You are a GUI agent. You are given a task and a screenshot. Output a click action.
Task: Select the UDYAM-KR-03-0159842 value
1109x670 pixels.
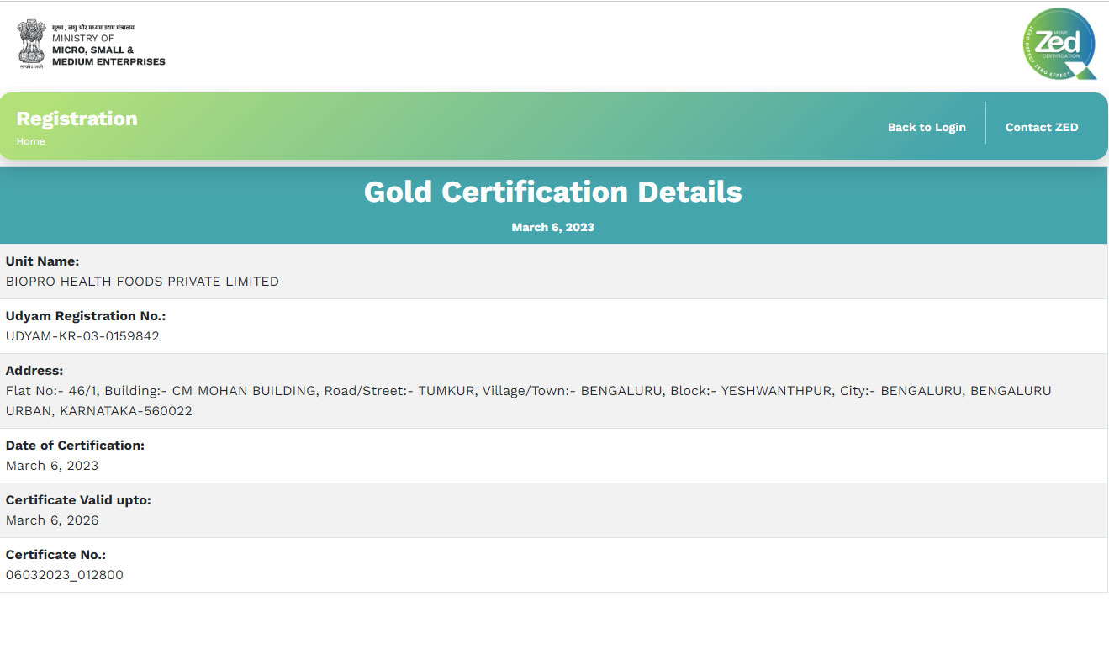82,336
